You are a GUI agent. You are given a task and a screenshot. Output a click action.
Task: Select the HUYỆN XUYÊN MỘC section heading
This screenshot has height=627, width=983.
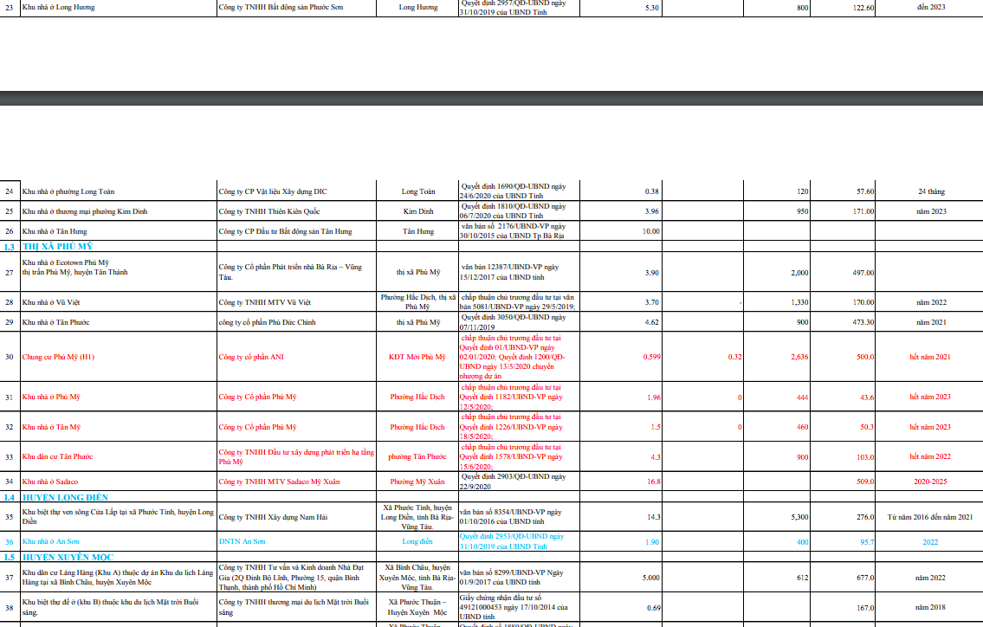pyautogui.click(x=68, y=557)
